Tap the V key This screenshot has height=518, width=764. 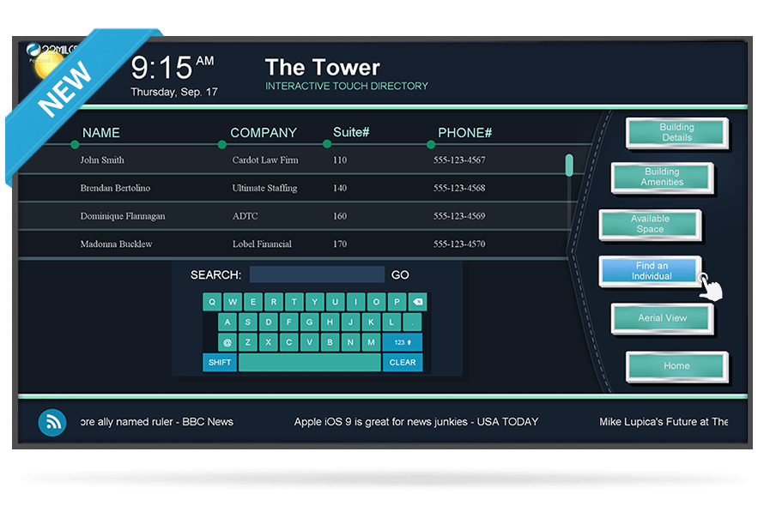click(309, 342)
